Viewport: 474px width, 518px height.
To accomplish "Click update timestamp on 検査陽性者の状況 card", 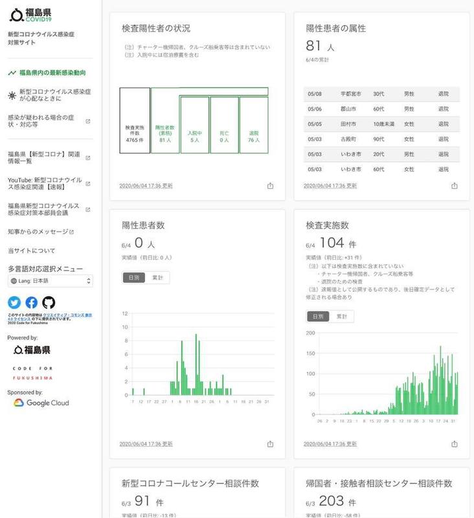I will click(x=146, y=186).
